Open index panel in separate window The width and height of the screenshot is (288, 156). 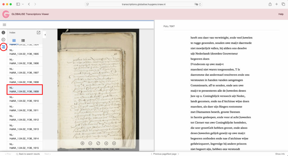point(39,32)
